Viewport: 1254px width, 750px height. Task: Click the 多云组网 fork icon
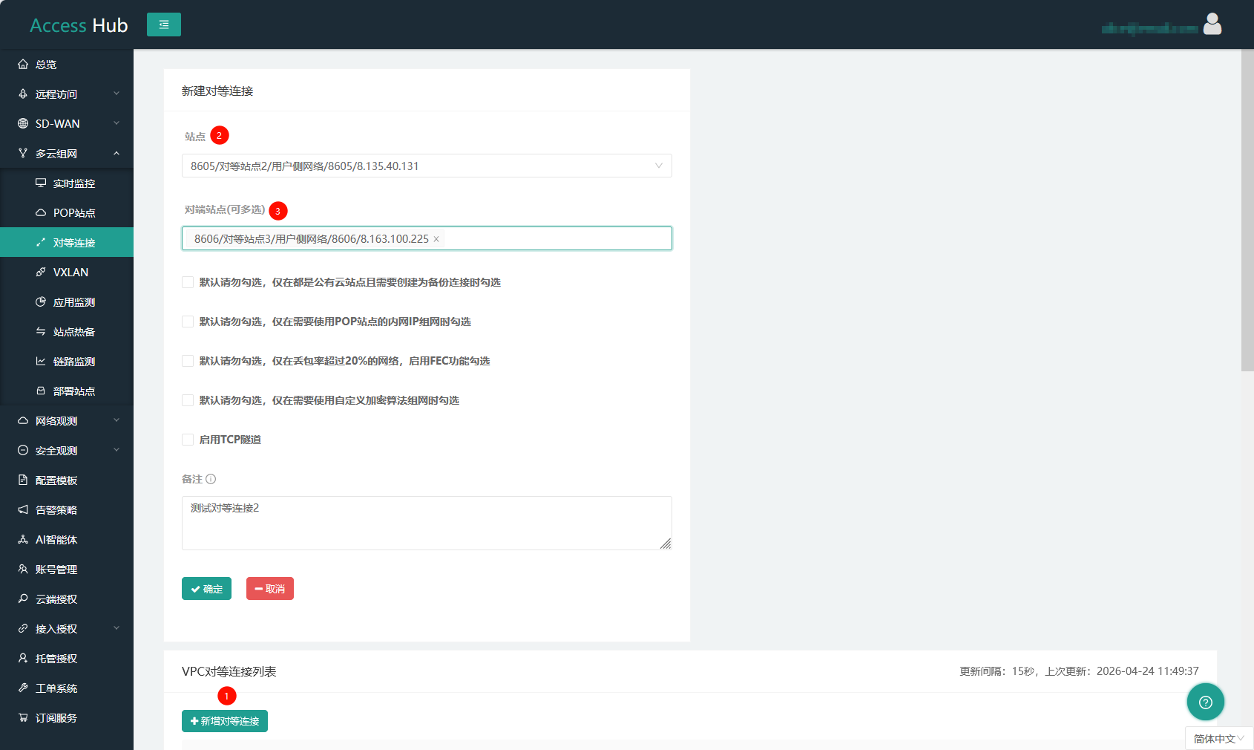[23, 154]
